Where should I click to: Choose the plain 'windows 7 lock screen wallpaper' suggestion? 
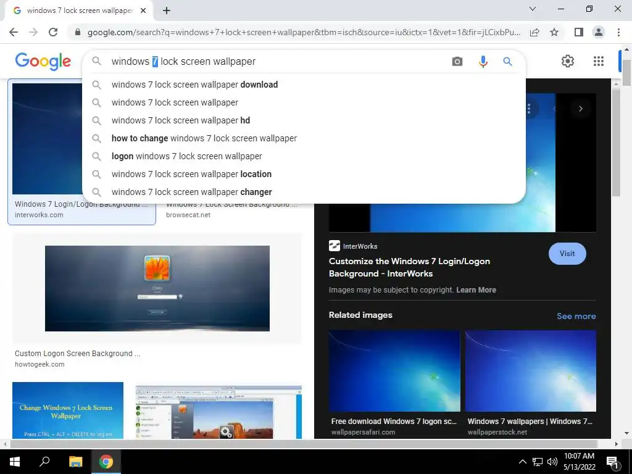click(304, 102)
